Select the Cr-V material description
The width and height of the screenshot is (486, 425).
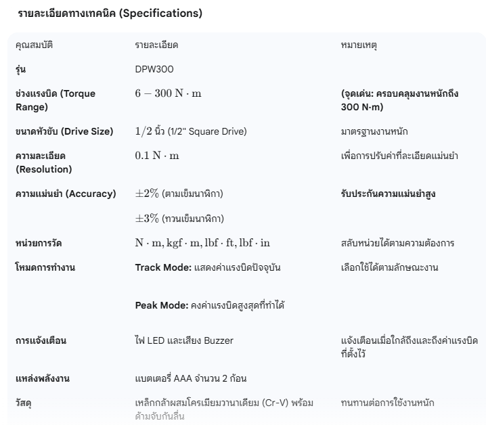click(x=223, y=409)
